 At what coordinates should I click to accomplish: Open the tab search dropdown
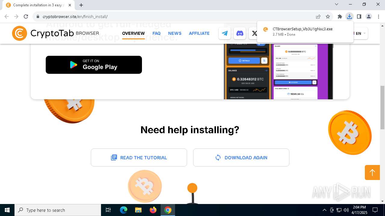337,4
